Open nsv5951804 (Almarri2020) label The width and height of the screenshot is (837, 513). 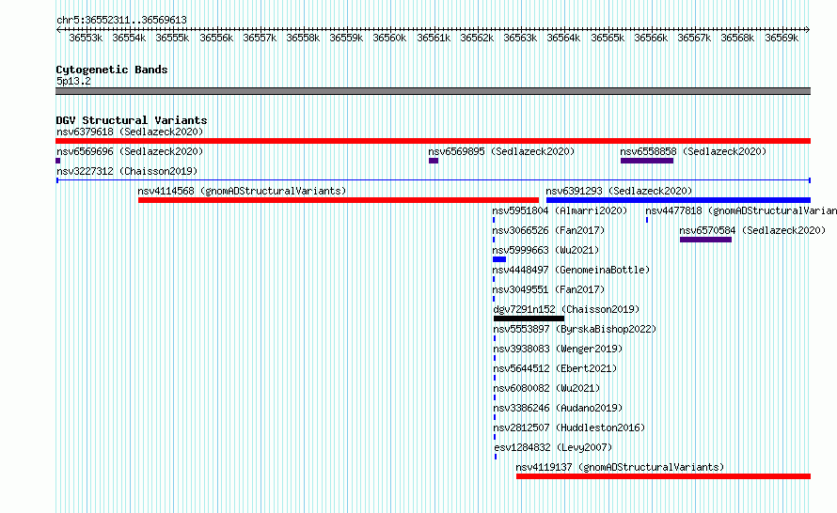click(x=560, y=210)
